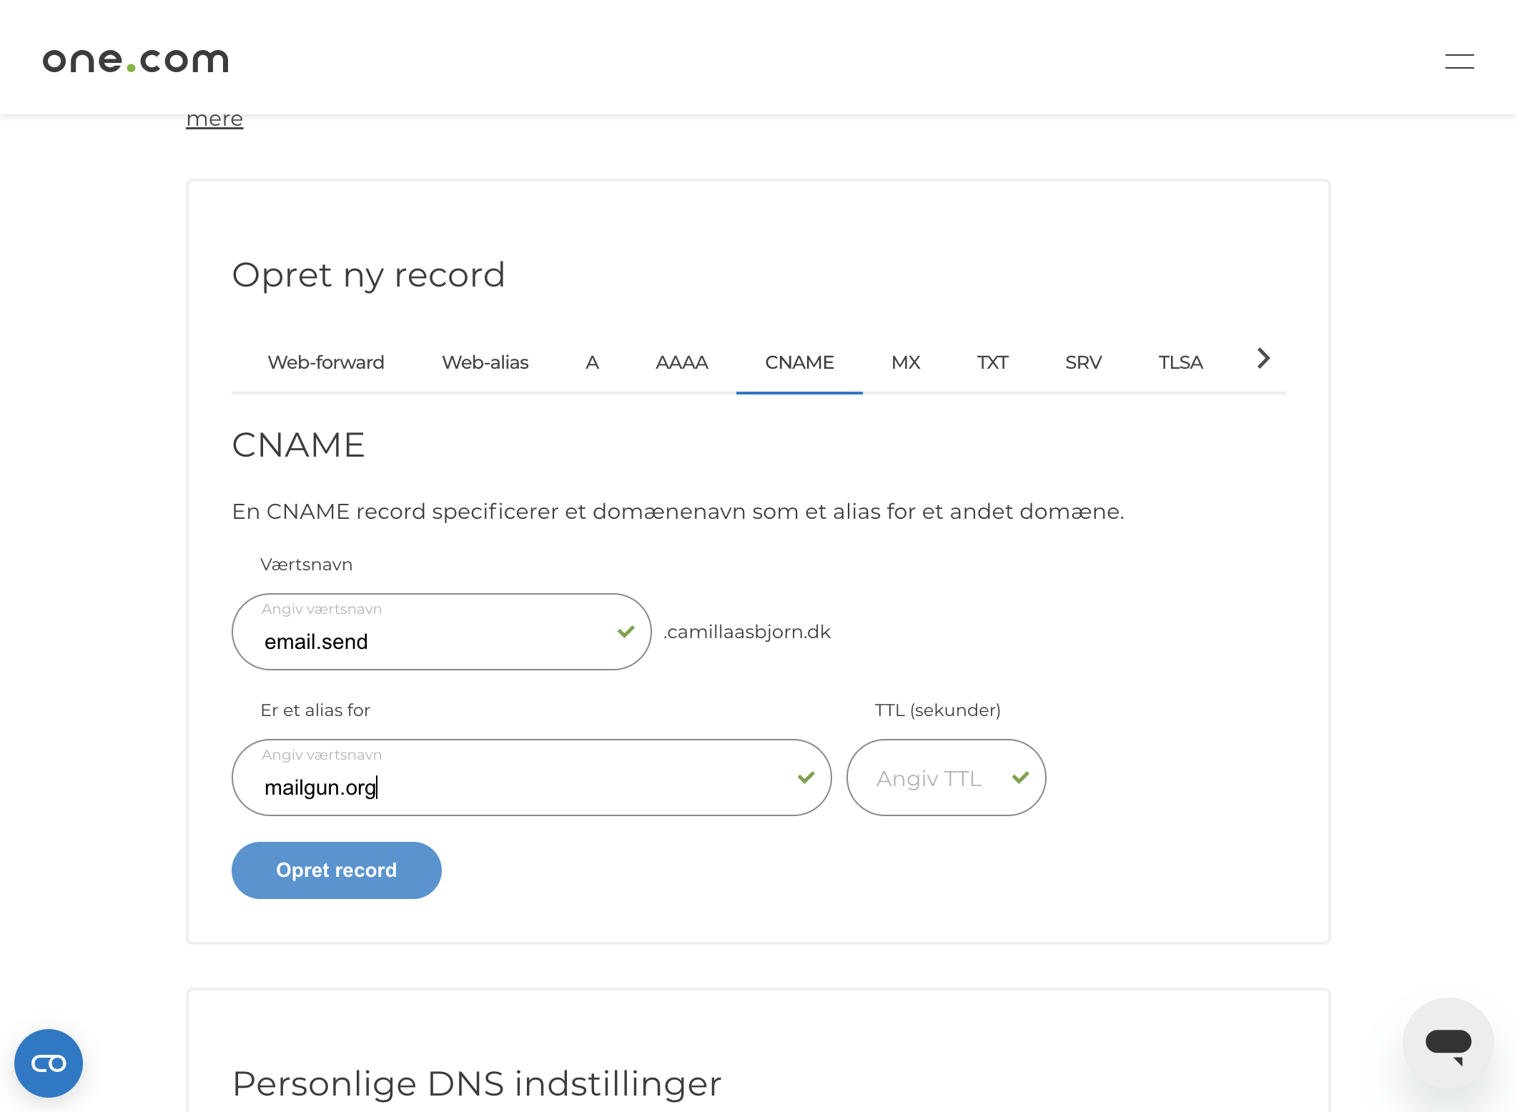Image resolution: width=1517 pixels, height=1112 pixels.
Task: Open the TLSA record tab
Action: tap(1181, 362)
